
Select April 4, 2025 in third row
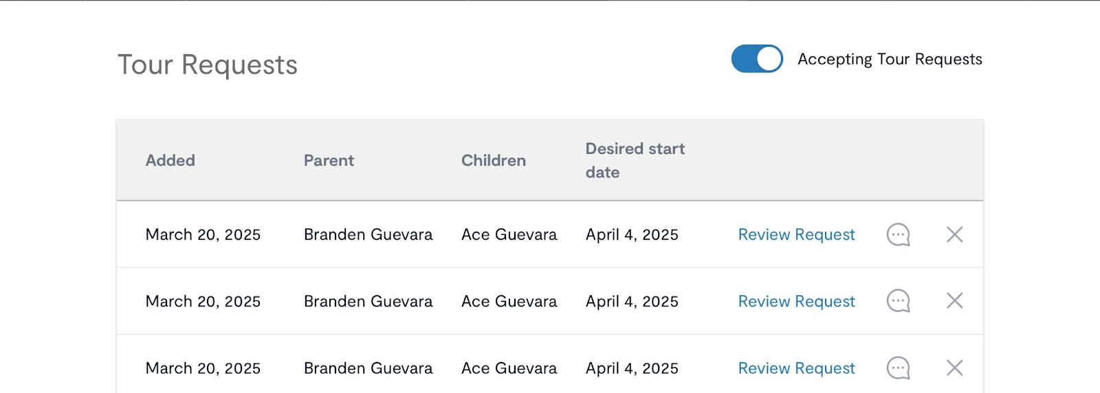click(x=632, y=368)
